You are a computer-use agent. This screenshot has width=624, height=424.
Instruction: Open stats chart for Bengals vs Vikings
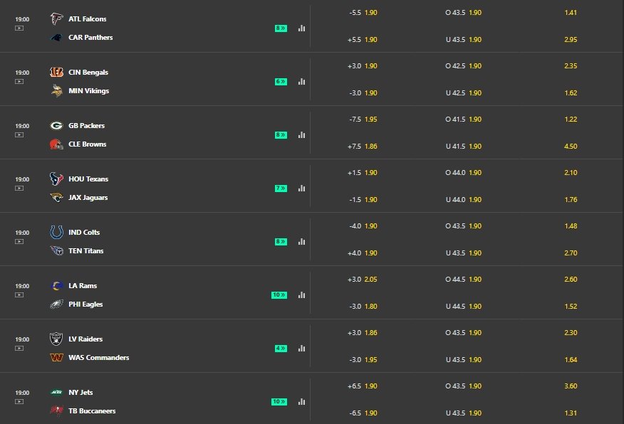tap(301, 82)
